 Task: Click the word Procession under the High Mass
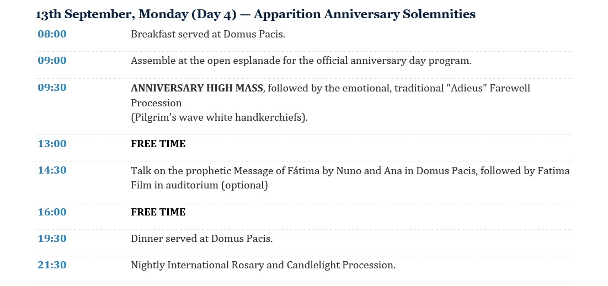pyautogui.click(x=156, y=103)
